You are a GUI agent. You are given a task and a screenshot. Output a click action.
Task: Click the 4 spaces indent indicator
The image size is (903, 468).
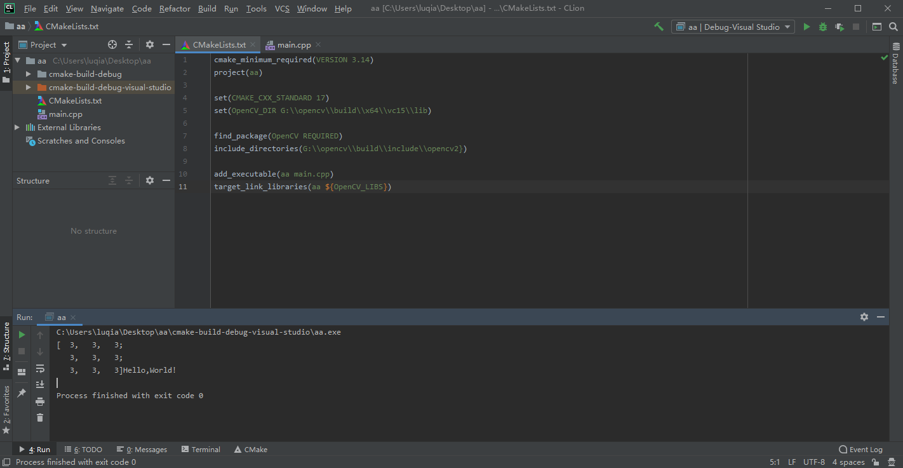point(848,462)
